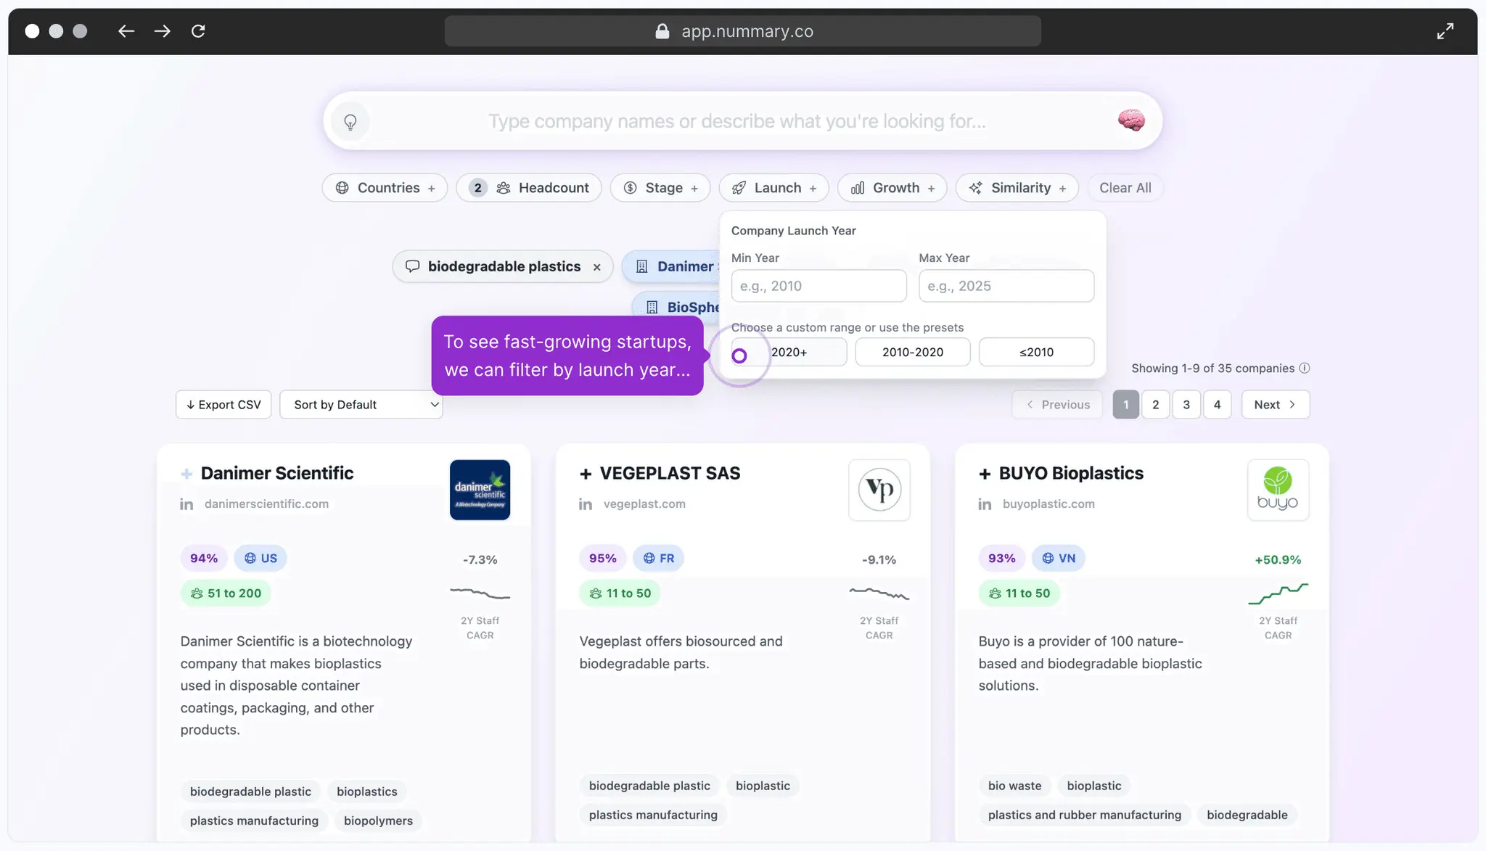This screenshot has width=1486, height=851.
Task: Click the Danimer staff growth sparkline
Action: click(x=480, y=594)
